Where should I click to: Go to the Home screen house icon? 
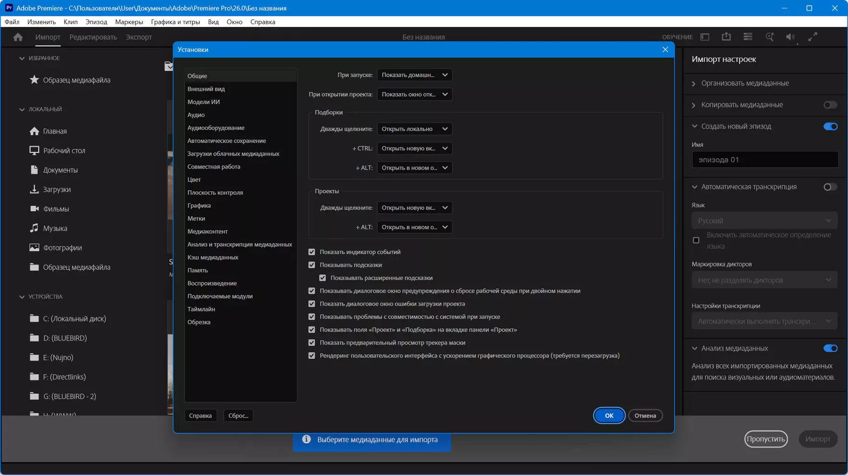click(x=18, y=37)
